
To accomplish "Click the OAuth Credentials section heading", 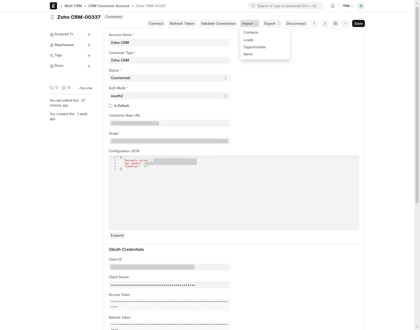I will coord(126,249).
